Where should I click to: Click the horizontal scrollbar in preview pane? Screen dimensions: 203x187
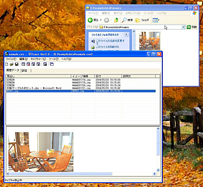click(x=81, y=174)
